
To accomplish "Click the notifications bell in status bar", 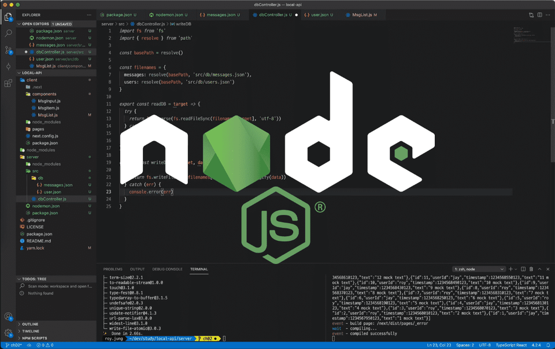I will tap(548, 345).
